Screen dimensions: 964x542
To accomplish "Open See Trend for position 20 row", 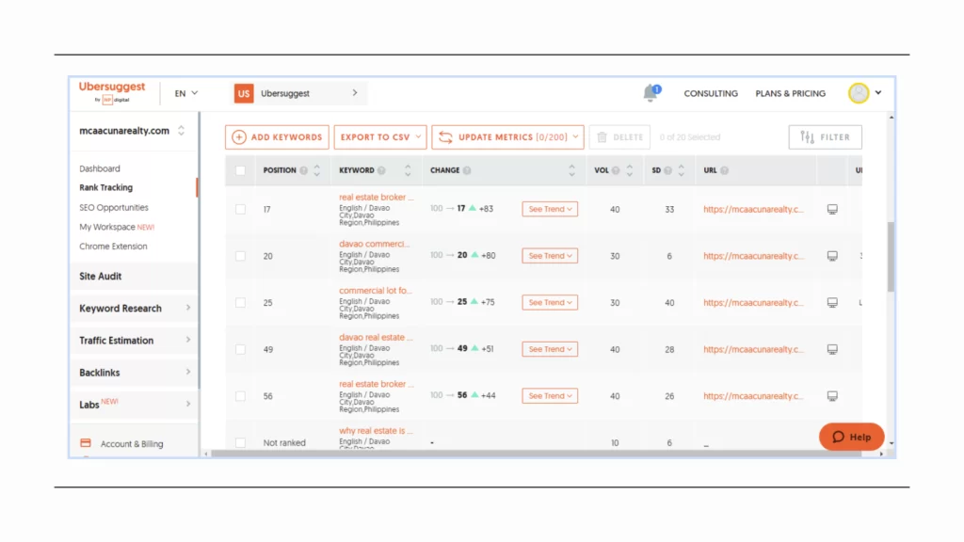I will (x=550, y=256).
